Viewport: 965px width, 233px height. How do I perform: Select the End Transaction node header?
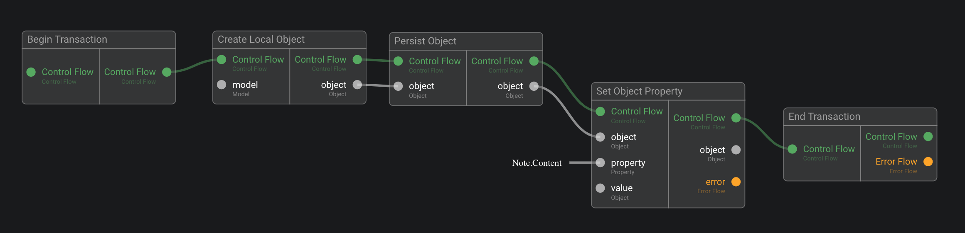pos(824,117)
